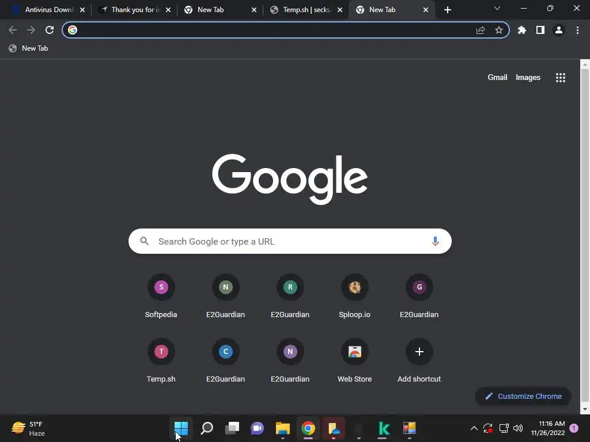Open the clock and date flyout
Screen dimensions: 590x442
(548, 428)
